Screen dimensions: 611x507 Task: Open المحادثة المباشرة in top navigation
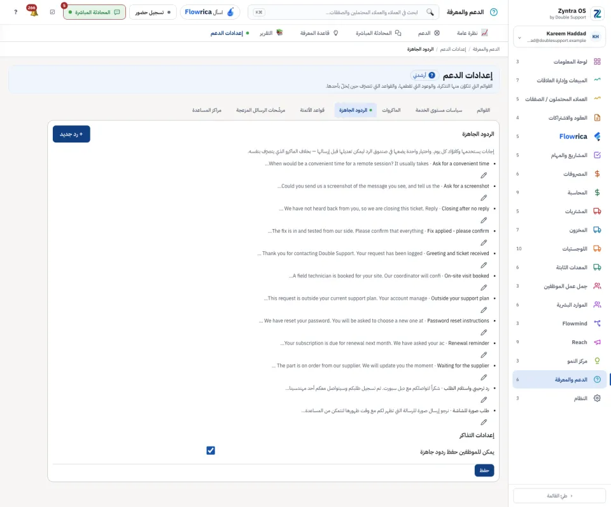click(x=378, y=33)
